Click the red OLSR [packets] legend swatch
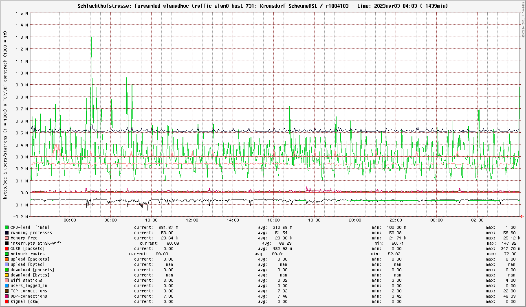 click(x=7, y=248)
